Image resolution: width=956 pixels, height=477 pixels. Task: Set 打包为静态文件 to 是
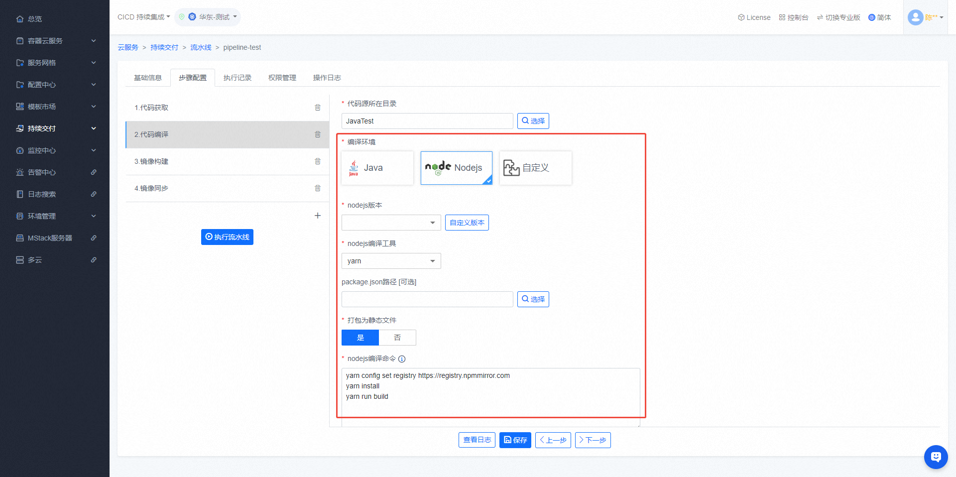[x=360, y=338]
